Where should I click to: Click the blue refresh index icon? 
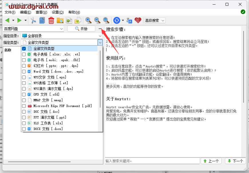(117, 20)
